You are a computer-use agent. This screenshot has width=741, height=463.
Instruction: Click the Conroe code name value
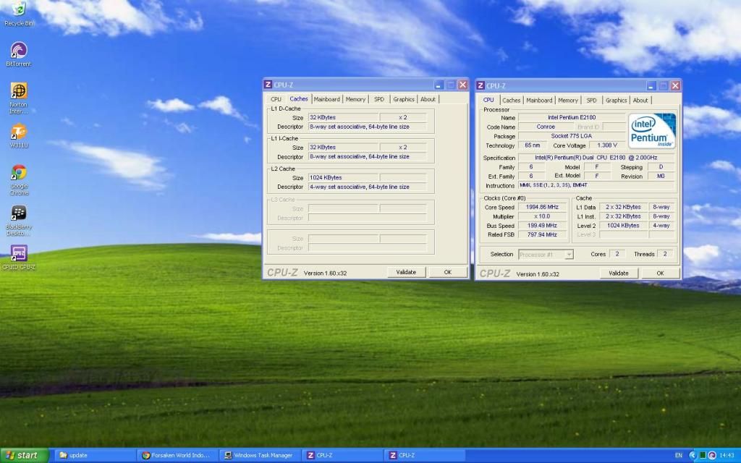coord(546,127)
